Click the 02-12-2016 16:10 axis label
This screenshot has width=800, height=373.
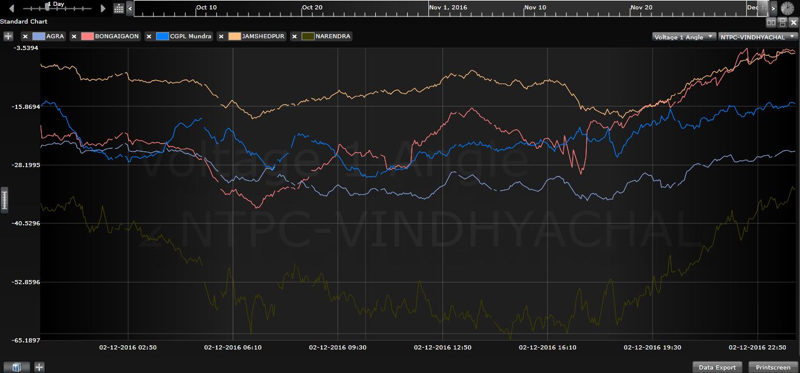click(547, 348)
